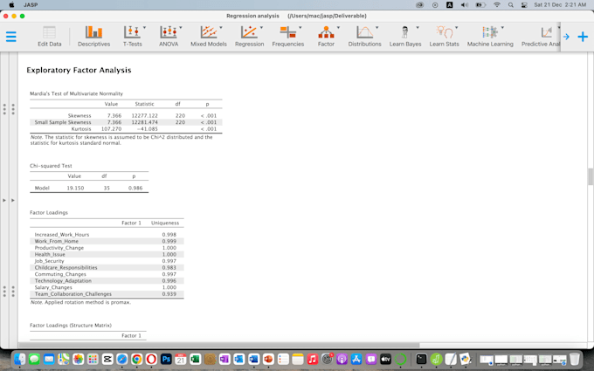The height and width of the screenshot is (371, 594).
Task: Open the T-Tests module
Action: 132,37
